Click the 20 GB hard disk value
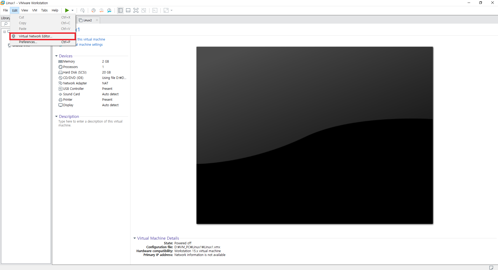The width and height of the screenshot is (498, 270). tap(106, 72)
